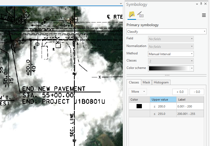
Task: Open the Symbology pane hamburger menu
Action: 204,15
